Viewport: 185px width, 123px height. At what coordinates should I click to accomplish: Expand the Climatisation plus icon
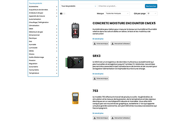pos(57,26)
